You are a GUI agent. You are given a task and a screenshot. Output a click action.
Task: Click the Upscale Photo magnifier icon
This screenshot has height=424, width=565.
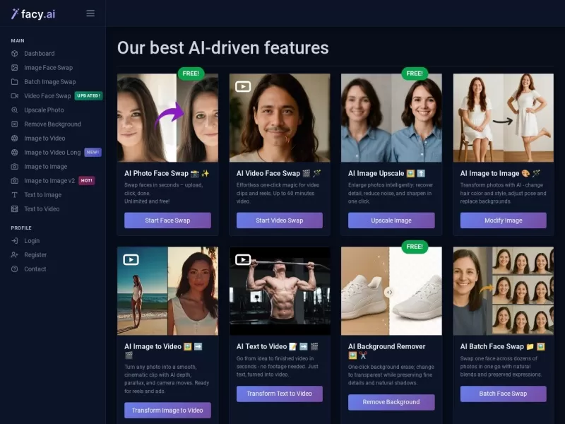coord(14,110)
